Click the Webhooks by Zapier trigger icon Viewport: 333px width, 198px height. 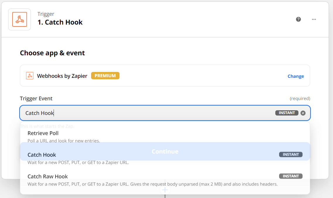click(x=19, y=19)
